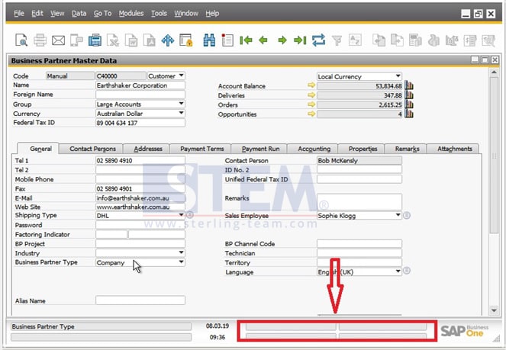Click the Base Document toolbar icon
This screenshot has height=350, width=506.
[x=379, y=40]
